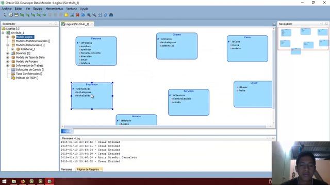Expand the Modelo de Tipos de Dato node

pyautogui.click(x=8, y=57)
